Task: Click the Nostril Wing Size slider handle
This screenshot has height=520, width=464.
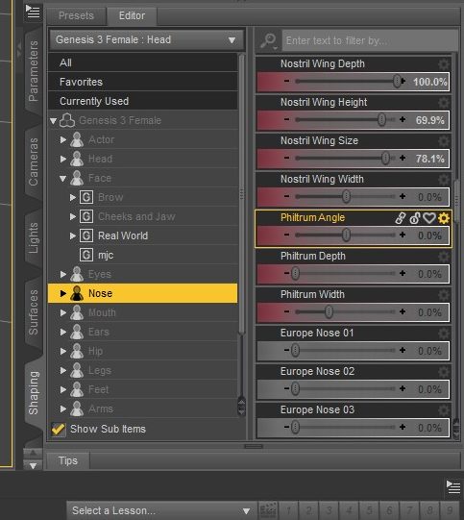Action: [x=385, y=159]
